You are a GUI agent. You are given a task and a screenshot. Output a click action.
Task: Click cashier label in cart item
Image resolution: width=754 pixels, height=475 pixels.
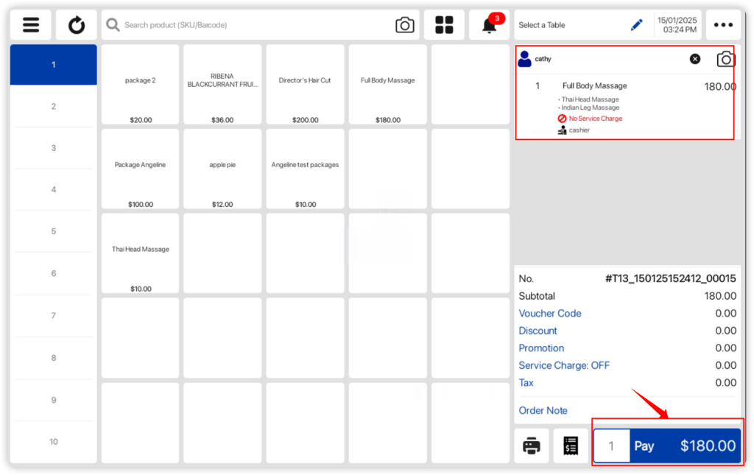[579, 130]
